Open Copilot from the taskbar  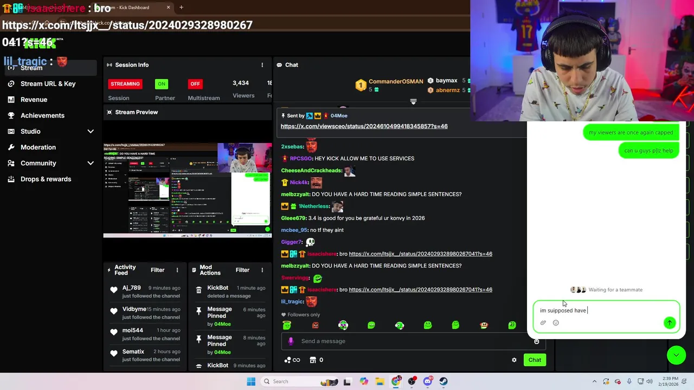pos(364,381)
